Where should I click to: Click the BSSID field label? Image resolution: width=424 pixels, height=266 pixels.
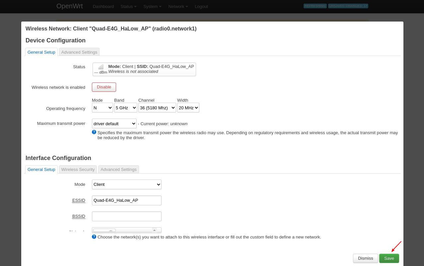(x=79, y=216)
